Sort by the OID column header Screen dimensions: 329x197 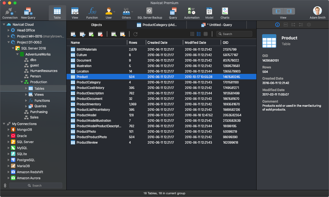pyautogui.click(x=238, y=42)
